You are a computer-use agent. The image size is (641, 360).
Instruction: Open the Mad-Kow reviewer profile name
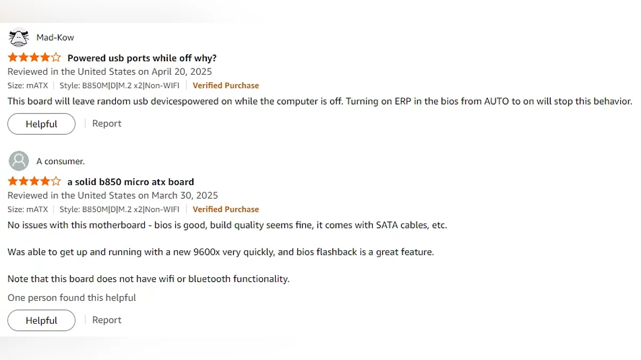[x=55, y=37]
